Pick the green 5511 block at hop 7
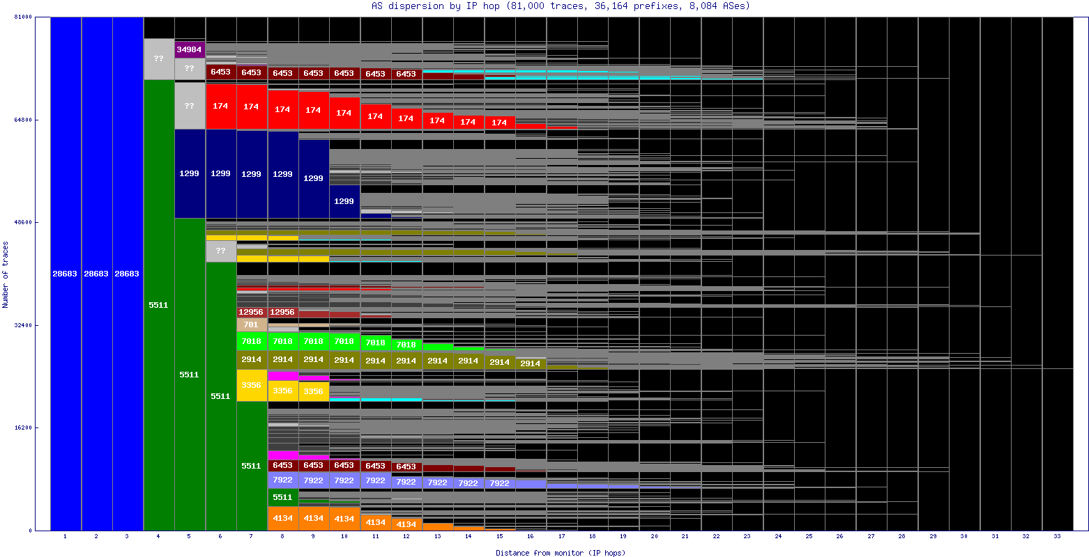The height and width of the screenshot is (557, 1089). (x=252, y=466)
